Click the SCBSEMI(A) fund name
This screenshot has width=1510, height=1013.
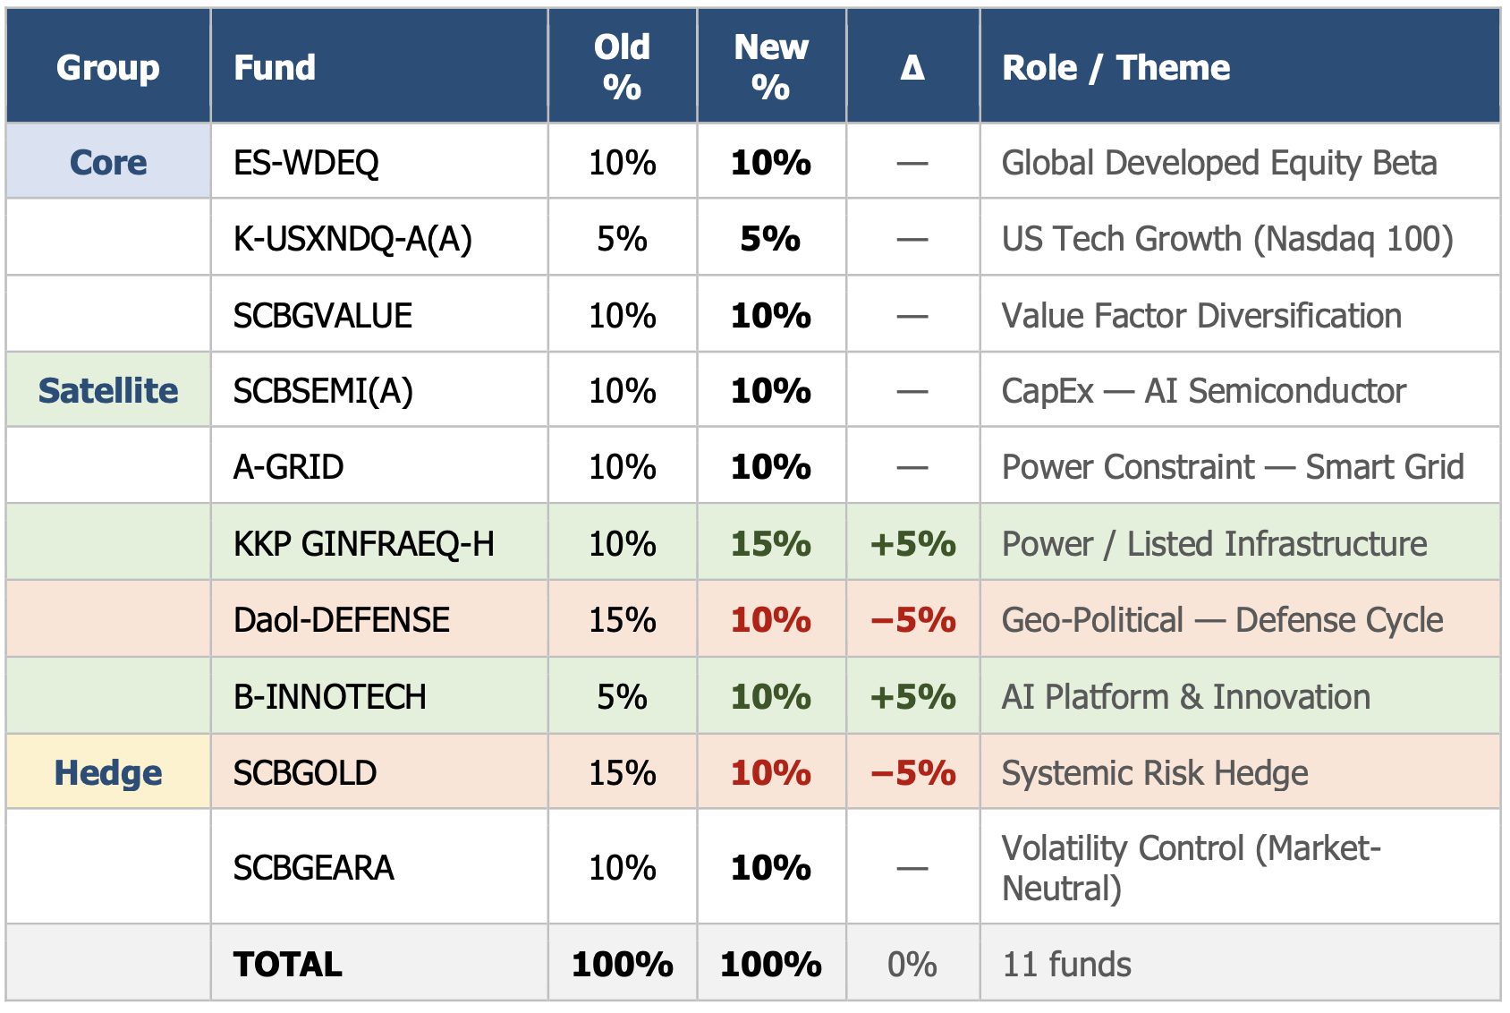323,391
